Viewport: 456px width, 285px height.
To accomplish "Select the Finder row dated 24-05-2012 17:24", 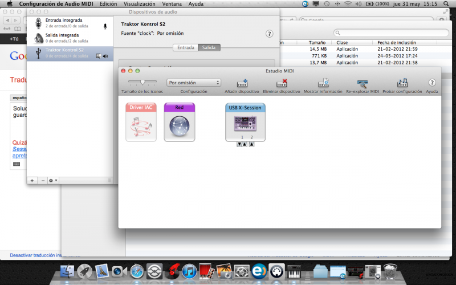I will coord(365,56).
